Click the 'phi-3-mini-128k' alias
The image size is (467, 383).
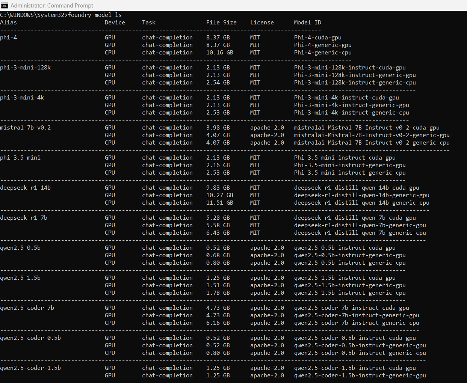(x=26, y=68)
